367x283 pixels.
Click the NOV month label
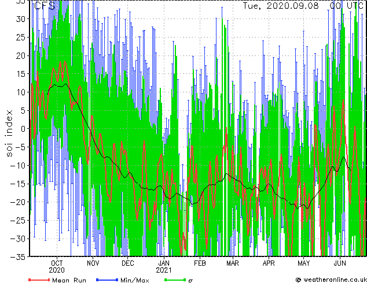point(93,263)
